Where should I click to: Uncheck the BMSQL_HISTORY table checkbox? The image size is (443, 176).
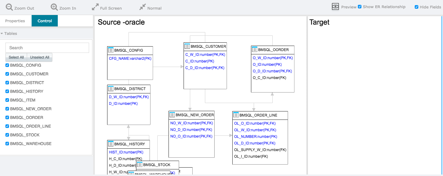(7, 91)
